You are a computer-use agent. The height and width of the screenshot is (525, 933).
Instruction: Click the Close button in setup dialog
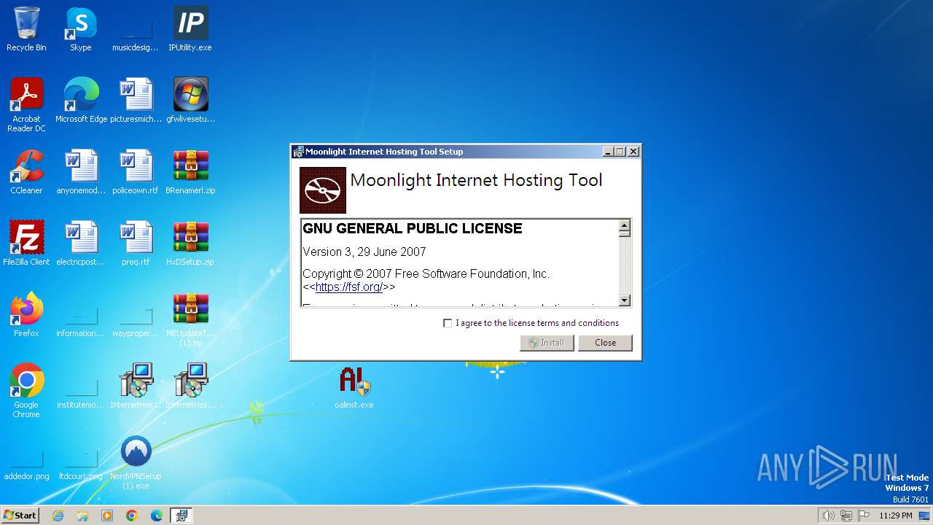[605, 343]
